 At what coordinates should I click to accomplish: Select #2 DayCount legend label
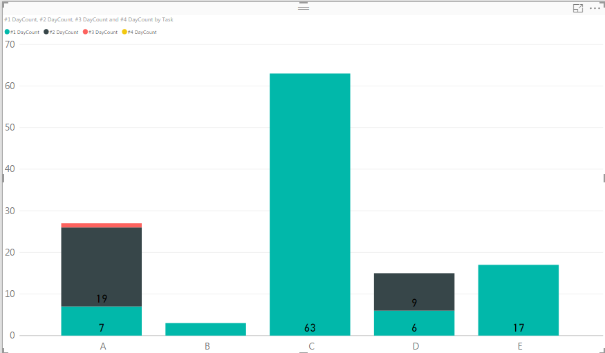pyautogui.click(x=64, y=32)
